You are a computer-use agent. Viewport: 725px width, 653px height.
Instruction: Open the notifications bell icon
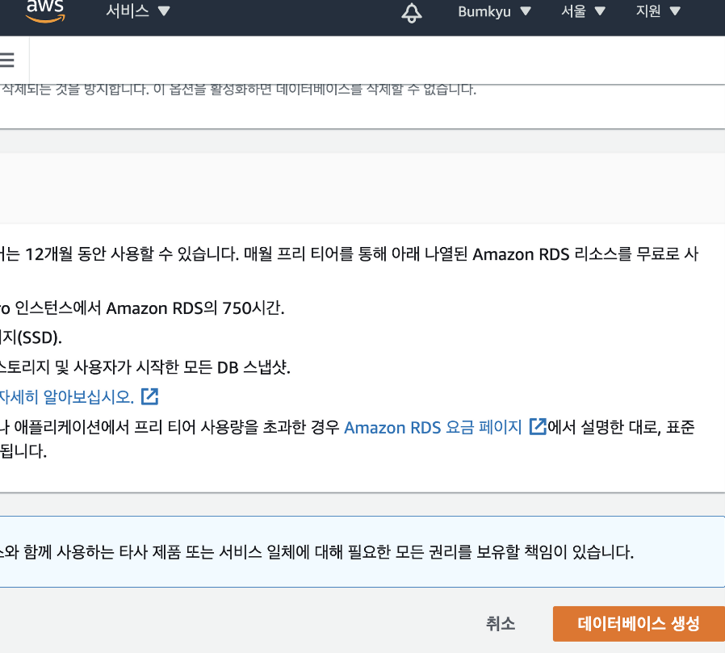tap(412, 12)
